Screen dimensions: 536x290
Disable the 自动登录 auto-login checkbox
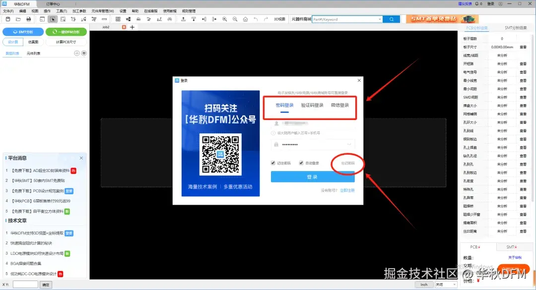click(x=301, y=162)
